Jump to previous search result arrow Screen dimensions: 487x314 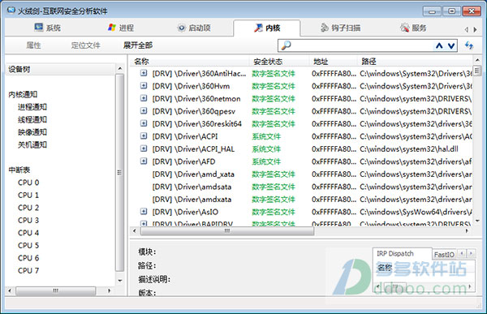[439, 46]
